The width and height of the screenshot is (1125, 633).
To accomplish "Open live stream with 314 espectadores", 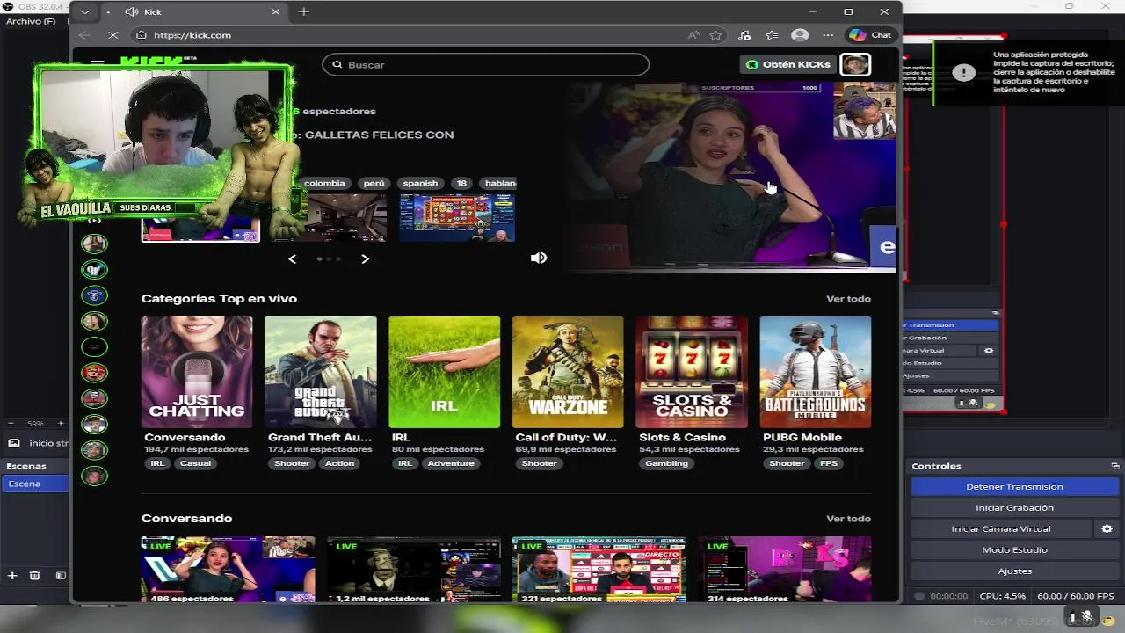I will point(784,569).
